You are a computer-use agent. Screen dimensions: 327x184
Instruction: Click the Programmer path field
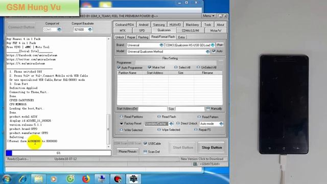point(176,62)
